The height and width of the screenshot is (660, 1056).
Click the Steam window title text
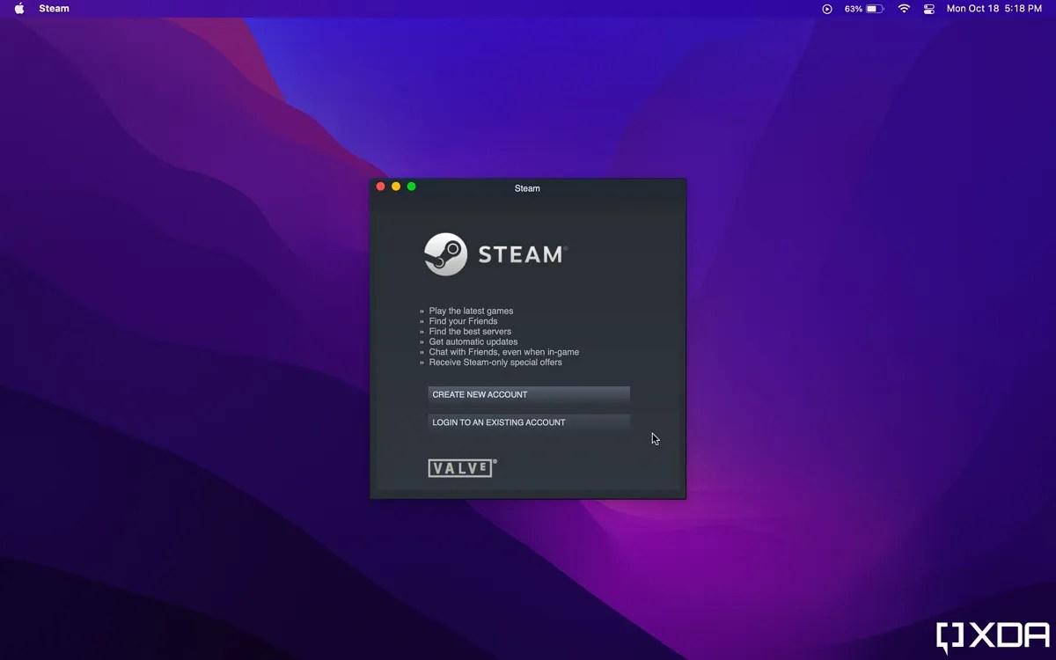527,188
